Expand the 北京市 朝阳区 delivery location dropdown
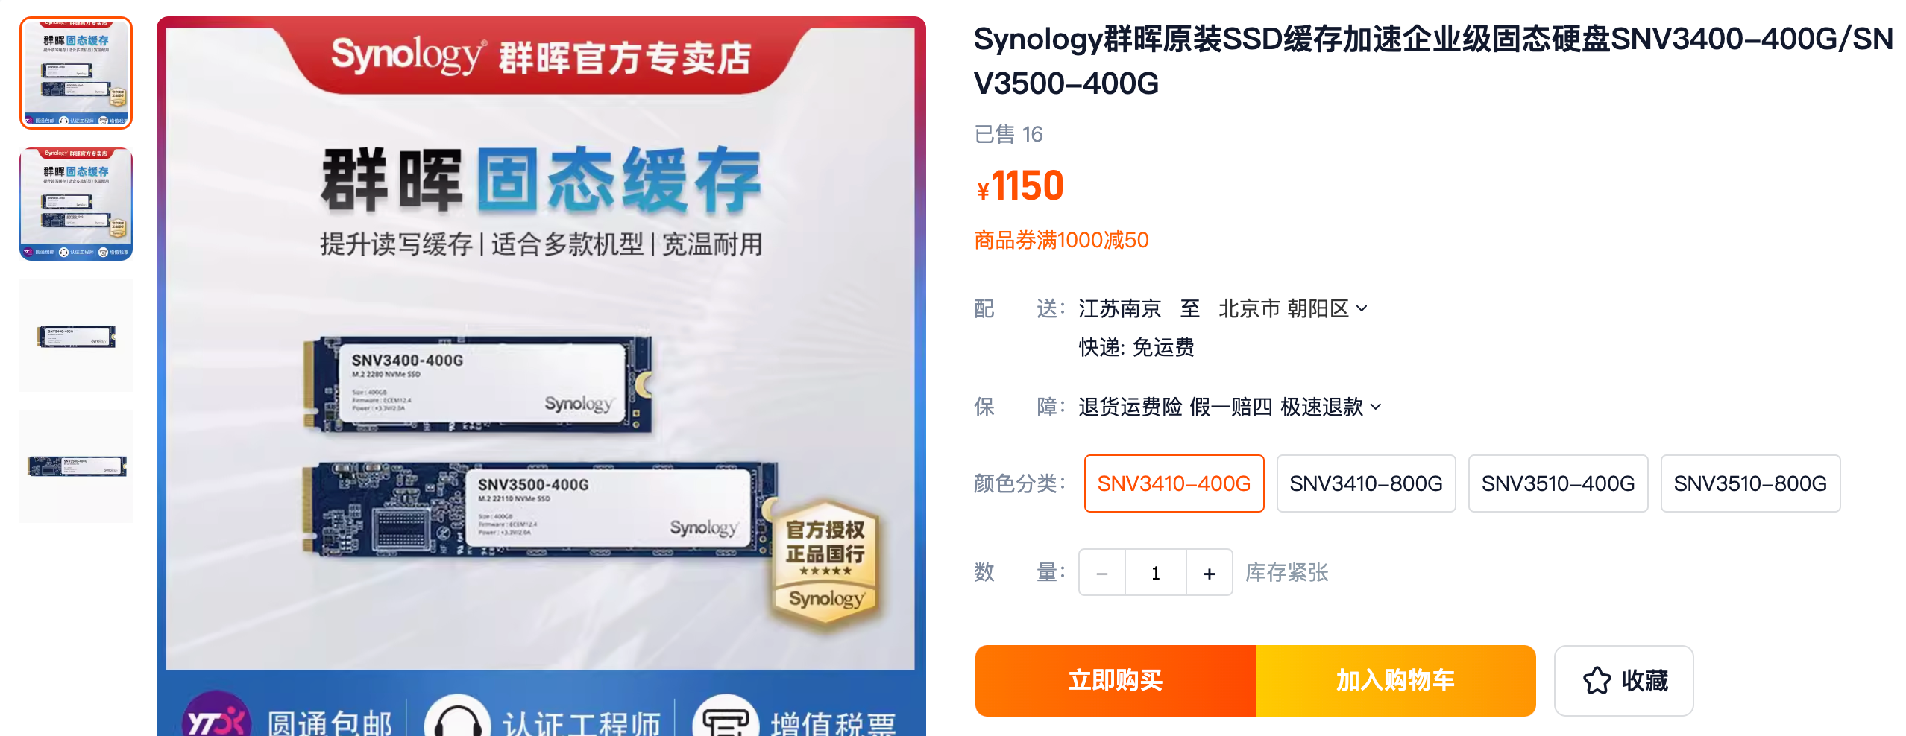The height and width of the screenshot is (736, 1906). (1293, 308)
